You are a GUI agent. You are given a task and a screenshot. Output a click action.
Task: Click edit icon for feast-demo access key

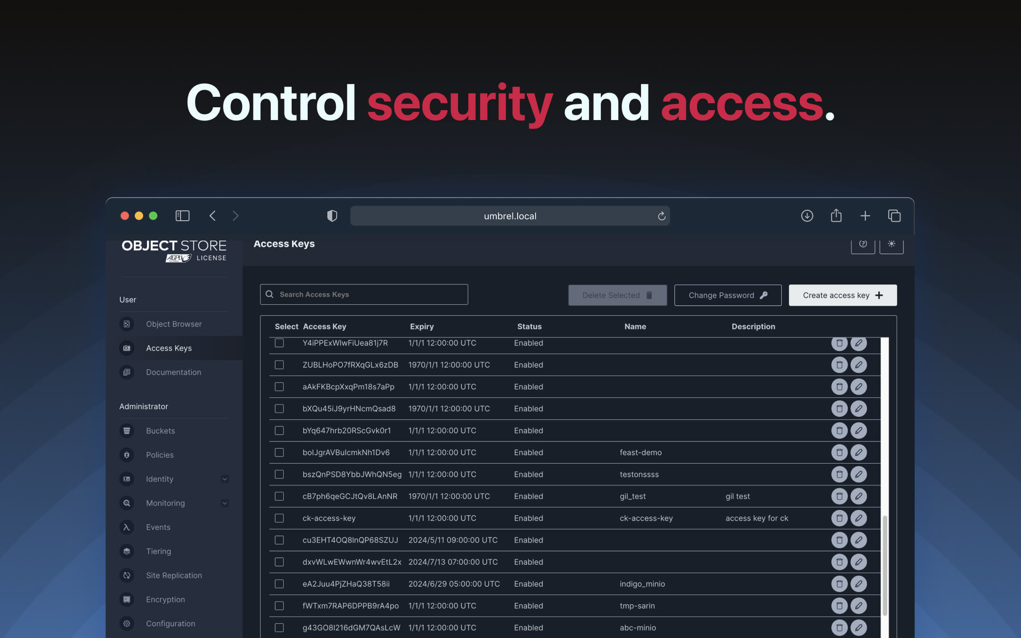click(x=858, y=452)
